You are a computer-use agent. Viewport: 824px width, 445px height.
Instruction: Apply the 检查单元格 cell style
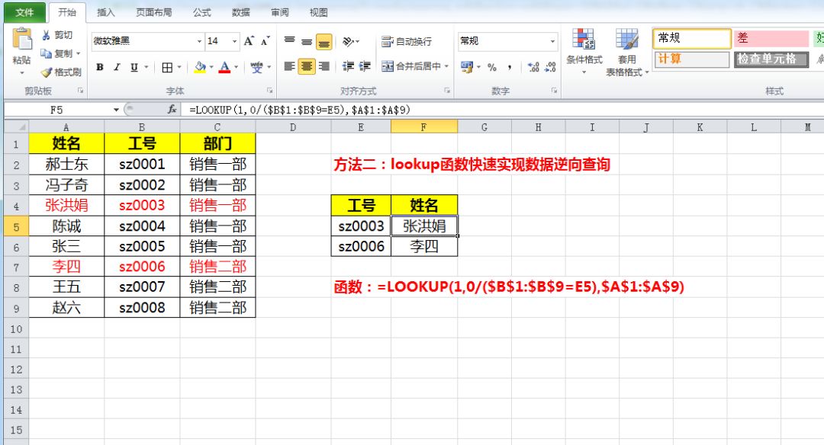pyautogui.click(x=771, y=59)
